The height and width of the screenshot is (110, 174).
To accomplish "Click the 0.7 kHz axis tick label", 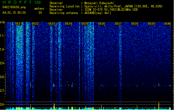I will [x=2, y=91].
